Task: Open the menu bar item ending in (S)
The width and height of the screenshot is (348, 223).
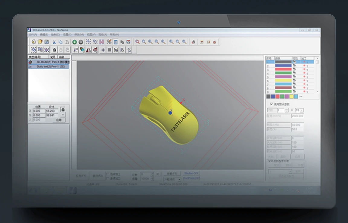Action: [67, 35]
